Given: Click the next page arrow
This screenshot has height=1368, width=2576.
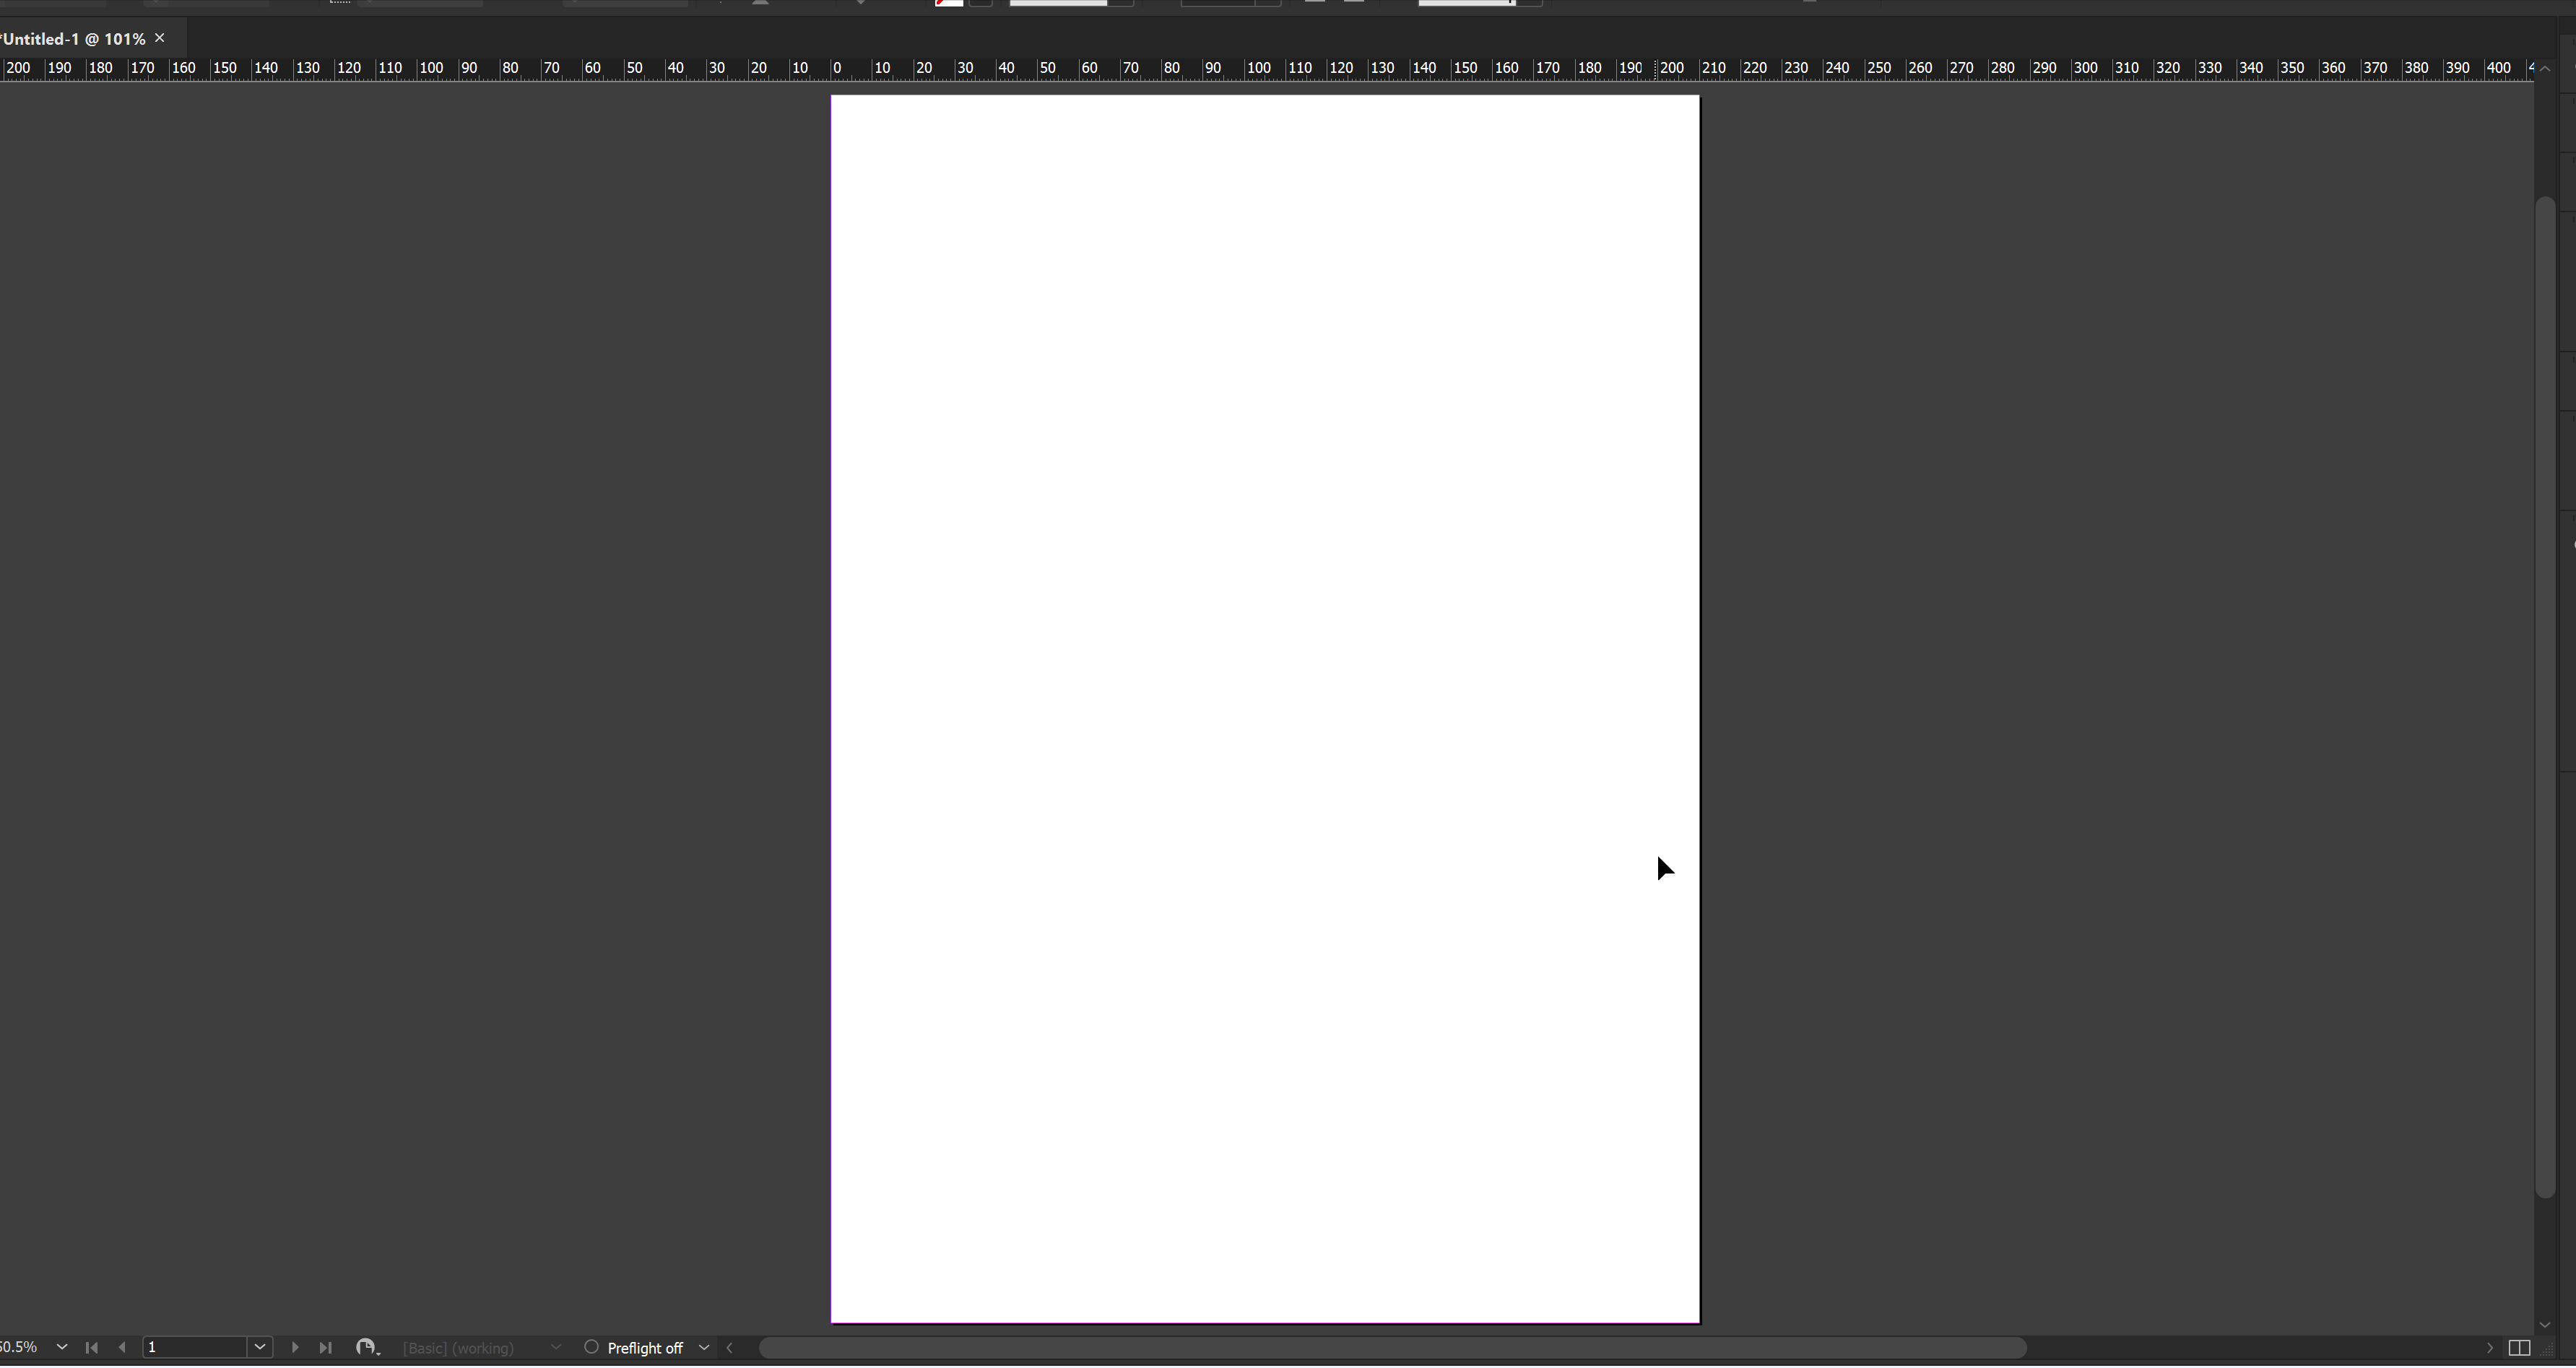Looking at the screenshot, I should (295, 1349).
